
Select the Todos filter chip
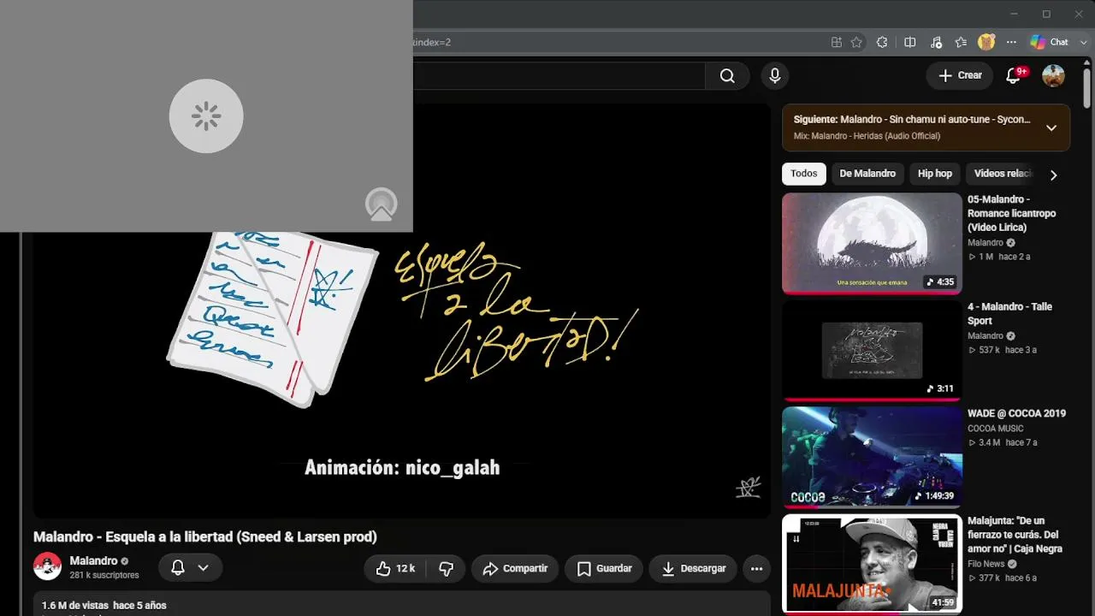pyautogui.click(x=803, y=174)
